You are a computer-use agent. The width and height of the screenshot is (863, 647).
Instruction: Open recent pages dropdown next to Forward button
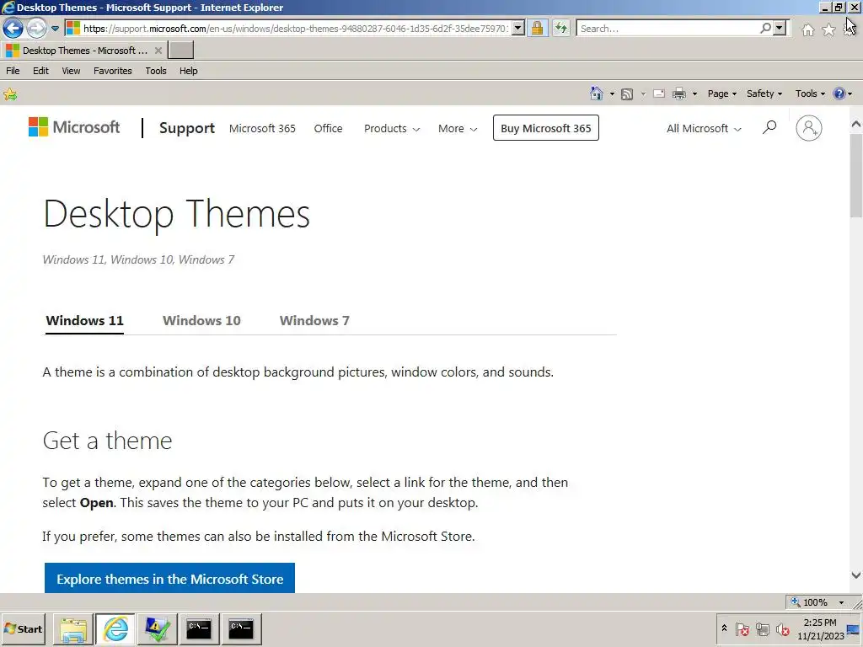click(x=55, y=28)
